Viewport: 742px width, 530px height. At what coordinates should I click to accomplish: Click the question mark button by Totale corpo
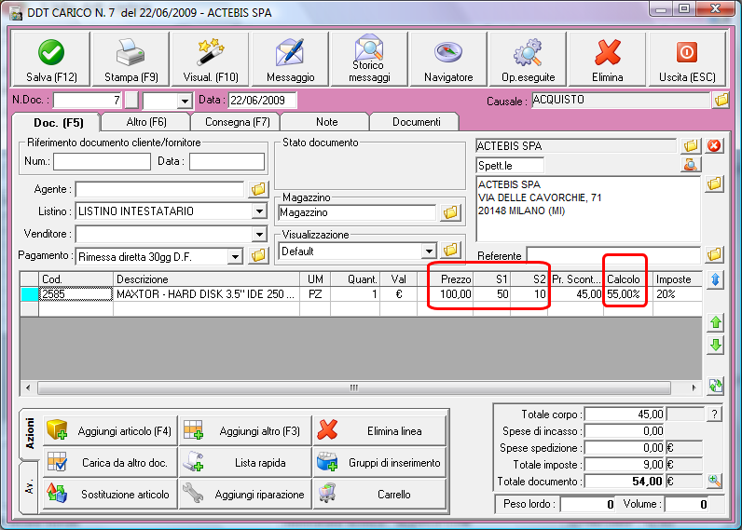715,414
